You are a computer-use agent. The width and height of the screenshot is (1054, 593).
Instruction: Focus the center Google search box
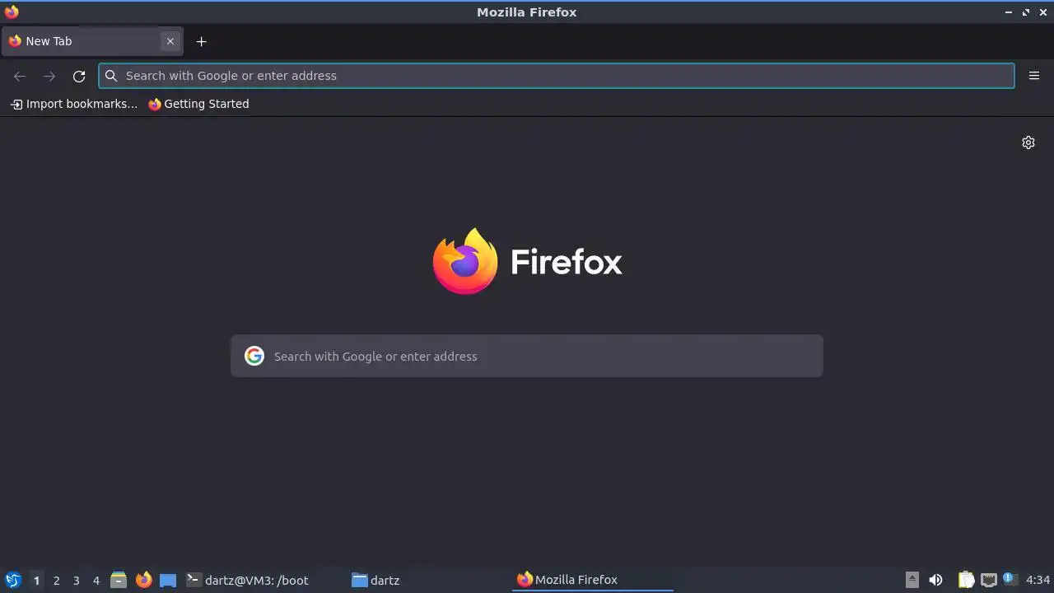point(527,356)
